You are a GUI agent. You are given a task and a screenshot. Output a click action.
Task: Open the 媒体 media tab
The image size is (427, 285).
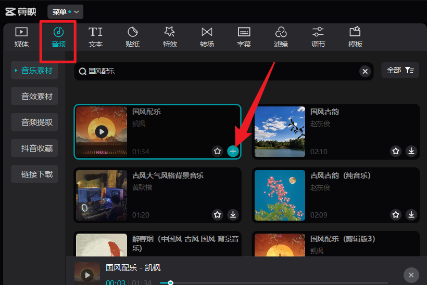coord(21,37)
